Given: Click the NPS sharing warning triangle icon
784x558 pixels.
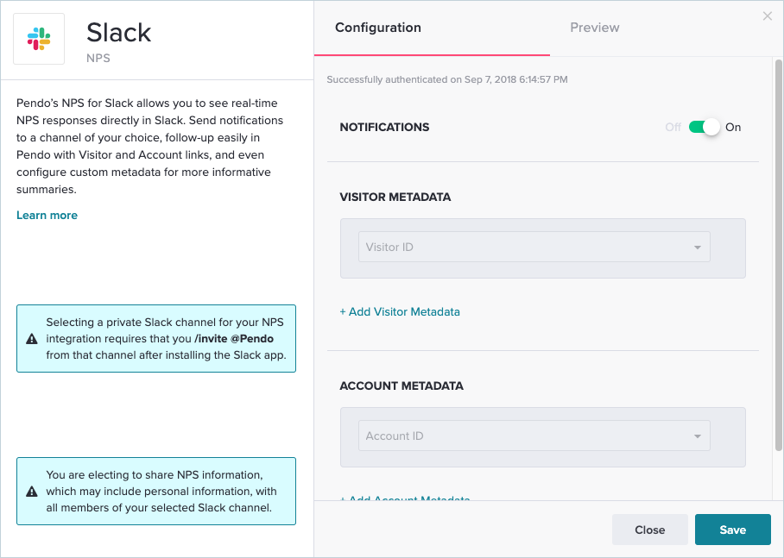Looking at the screenshot, I should 32,492.
